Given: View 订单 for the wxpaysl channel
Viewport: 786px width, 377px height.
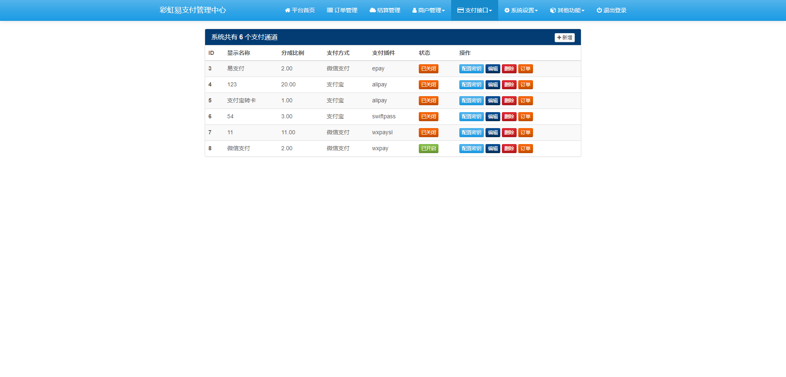Looking at the screenshot, I should point(525,133).
